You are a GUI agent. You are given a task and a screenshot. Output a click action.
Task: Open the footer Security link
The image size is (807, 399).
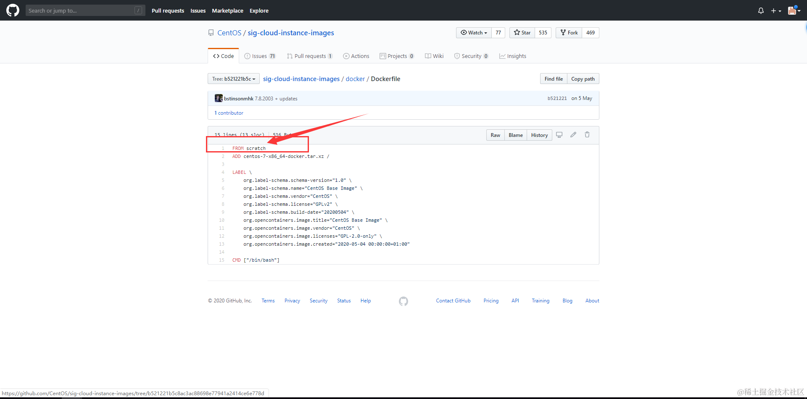[319, 301]
